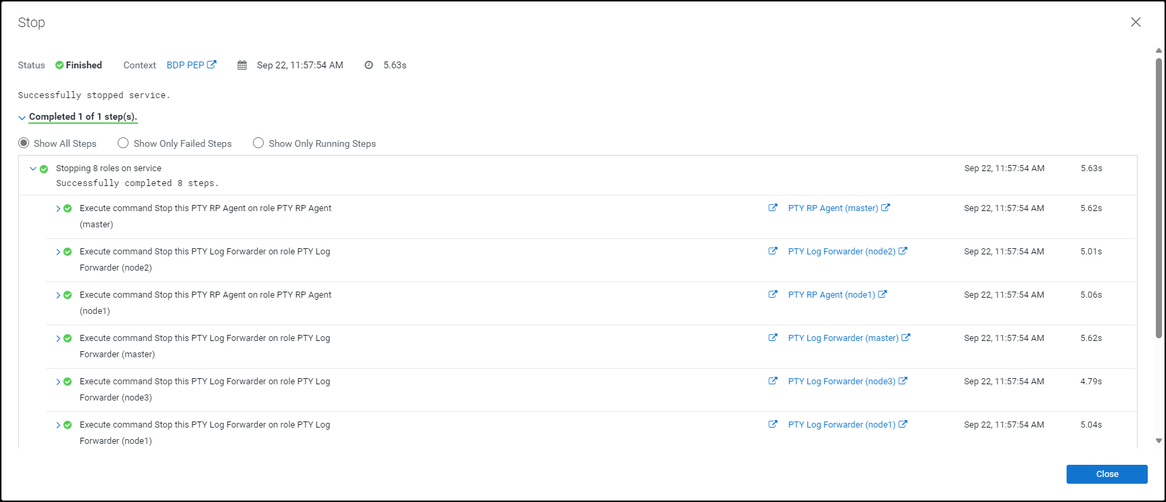Viewport: 1166px width, 502px height.
Task: Click pop-out icon left of PTY Log Forwarder (node2)
Action: point(772,251)
